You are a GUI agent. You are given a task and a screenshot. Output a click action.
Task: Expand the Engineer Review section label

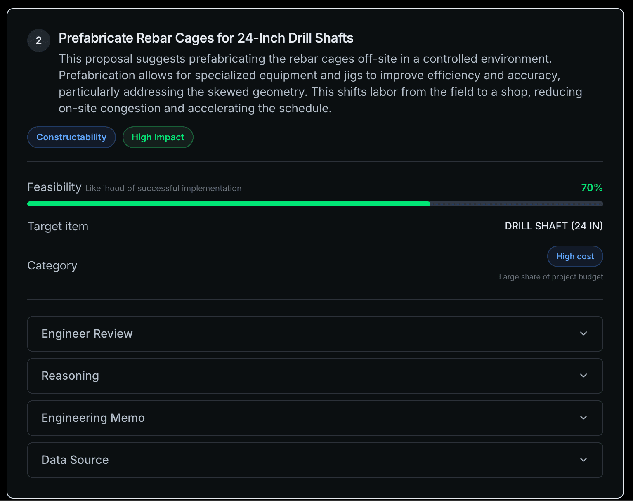pos(87,333)
